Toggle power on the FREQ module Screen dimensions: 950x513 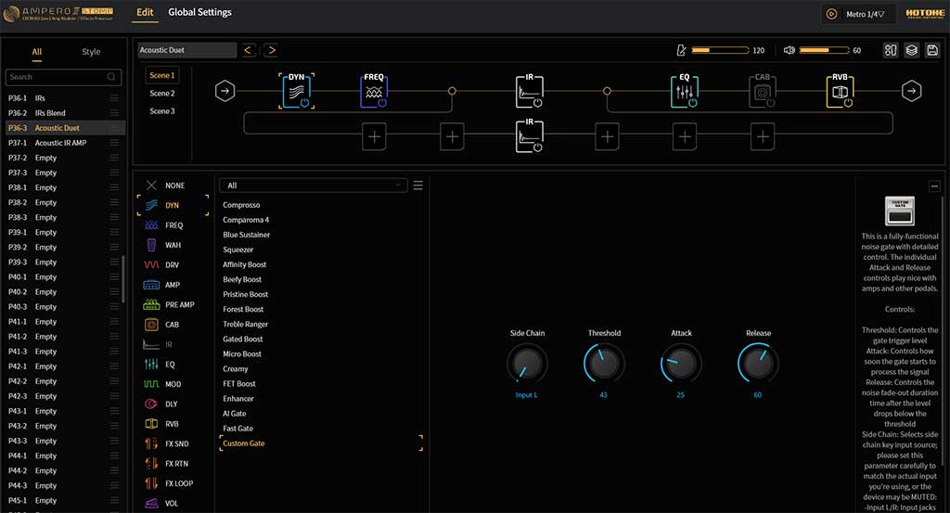tap(382, 103)
